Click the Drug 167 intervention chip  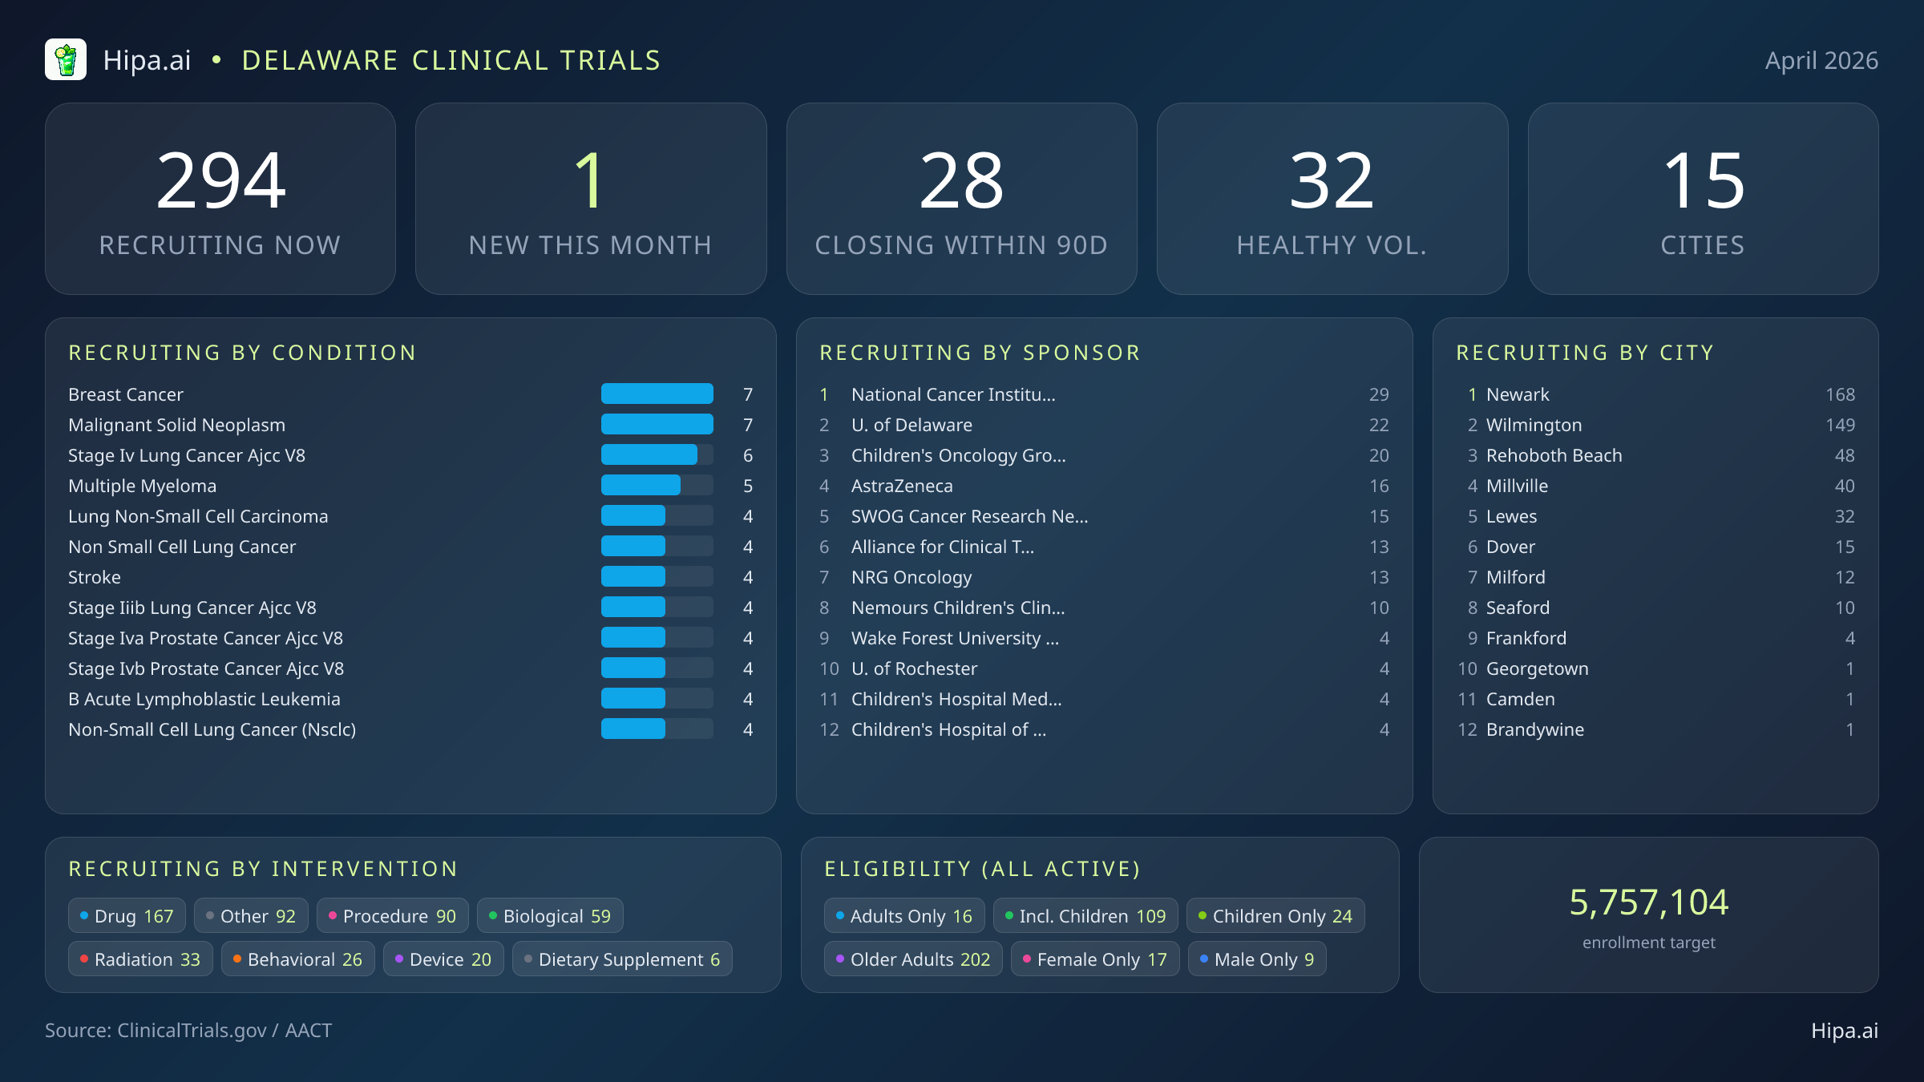pos(127,916)
